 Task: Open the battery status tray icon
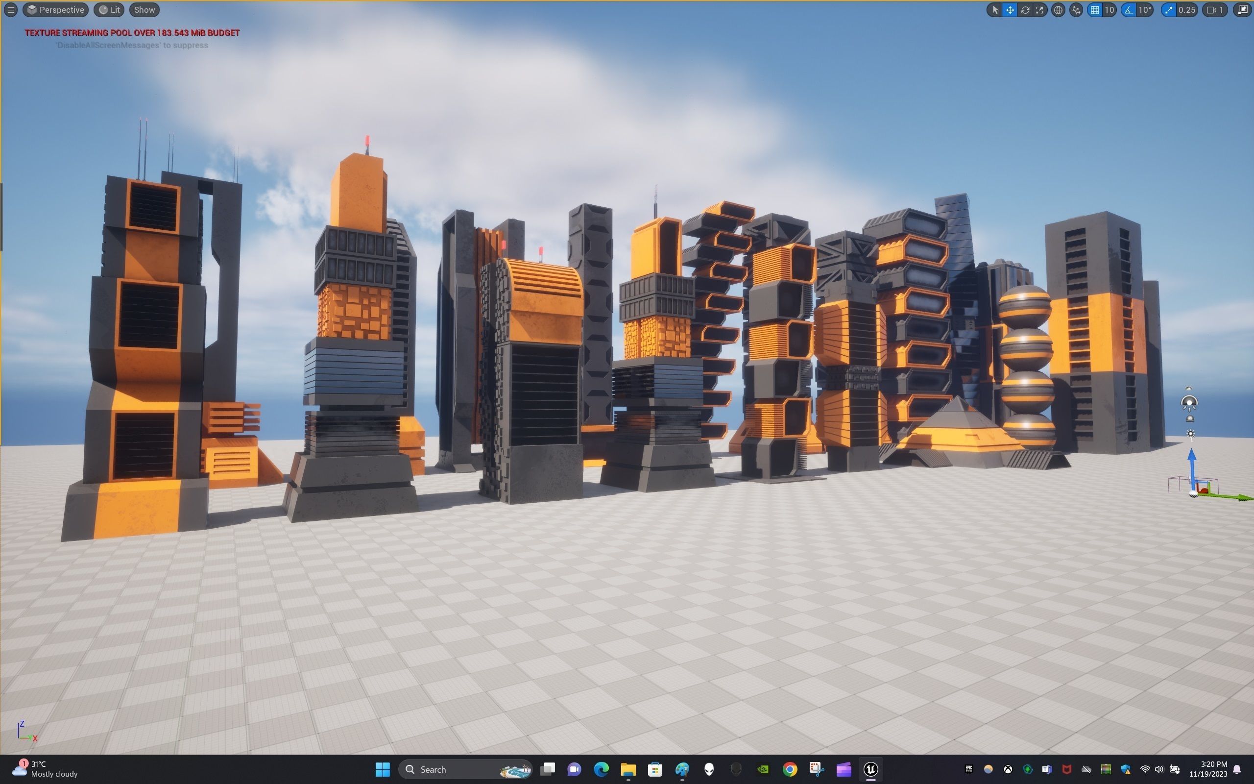1174,769
